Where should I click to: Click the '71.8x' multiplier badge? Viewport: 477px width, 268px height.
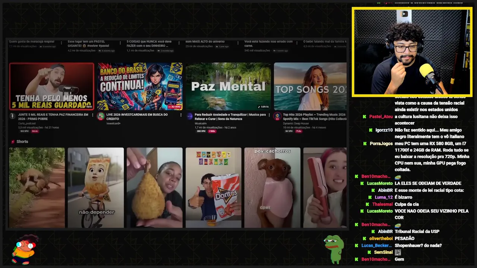point(298,131)
